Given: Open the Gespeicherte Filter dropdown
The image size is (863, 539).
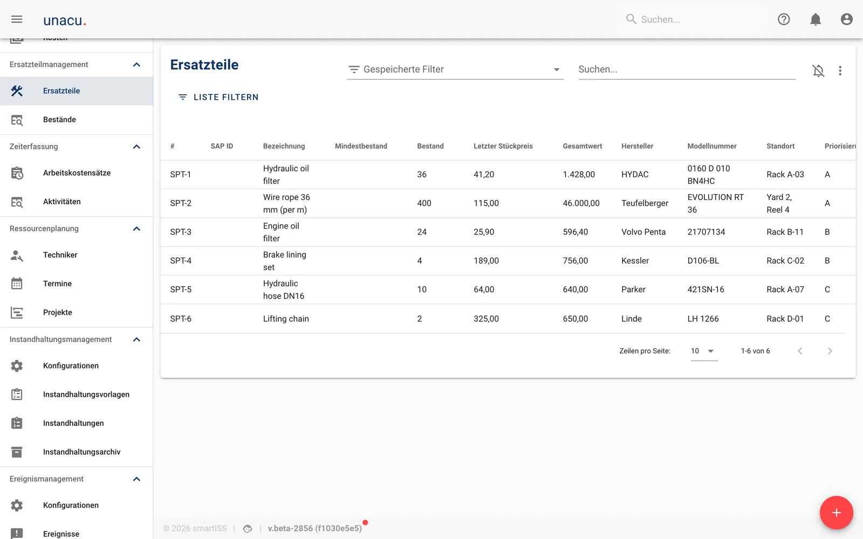Looking at the screenshot, I should tap(455, 70).
